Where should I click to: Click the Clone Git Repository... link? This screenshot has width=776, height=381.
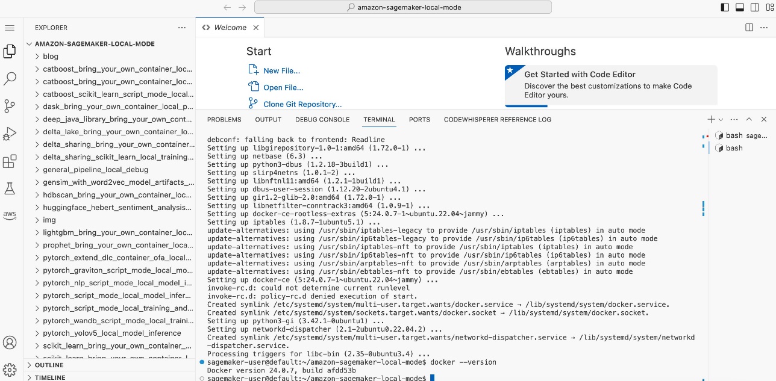tap(302, 104)
